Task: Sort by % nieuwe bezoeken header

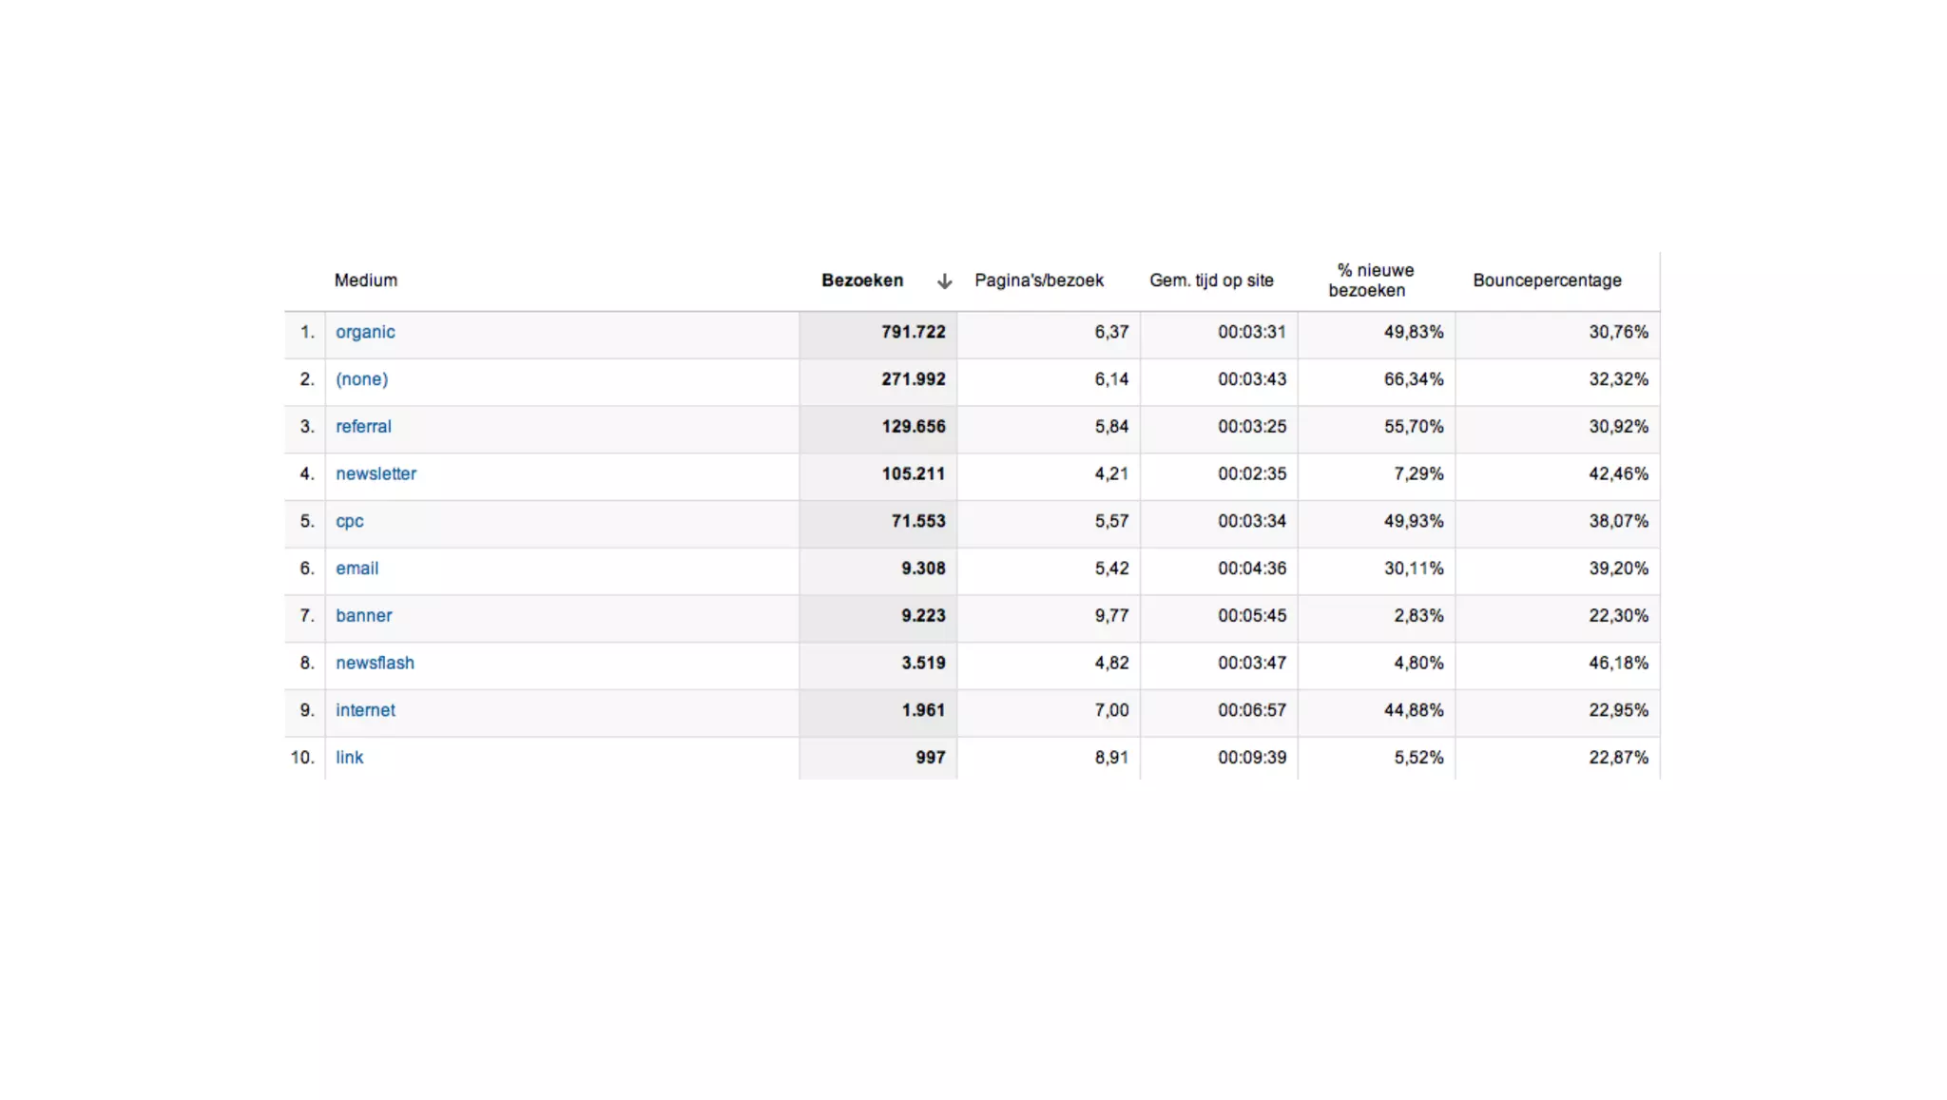Action: tap(1371, 280)
